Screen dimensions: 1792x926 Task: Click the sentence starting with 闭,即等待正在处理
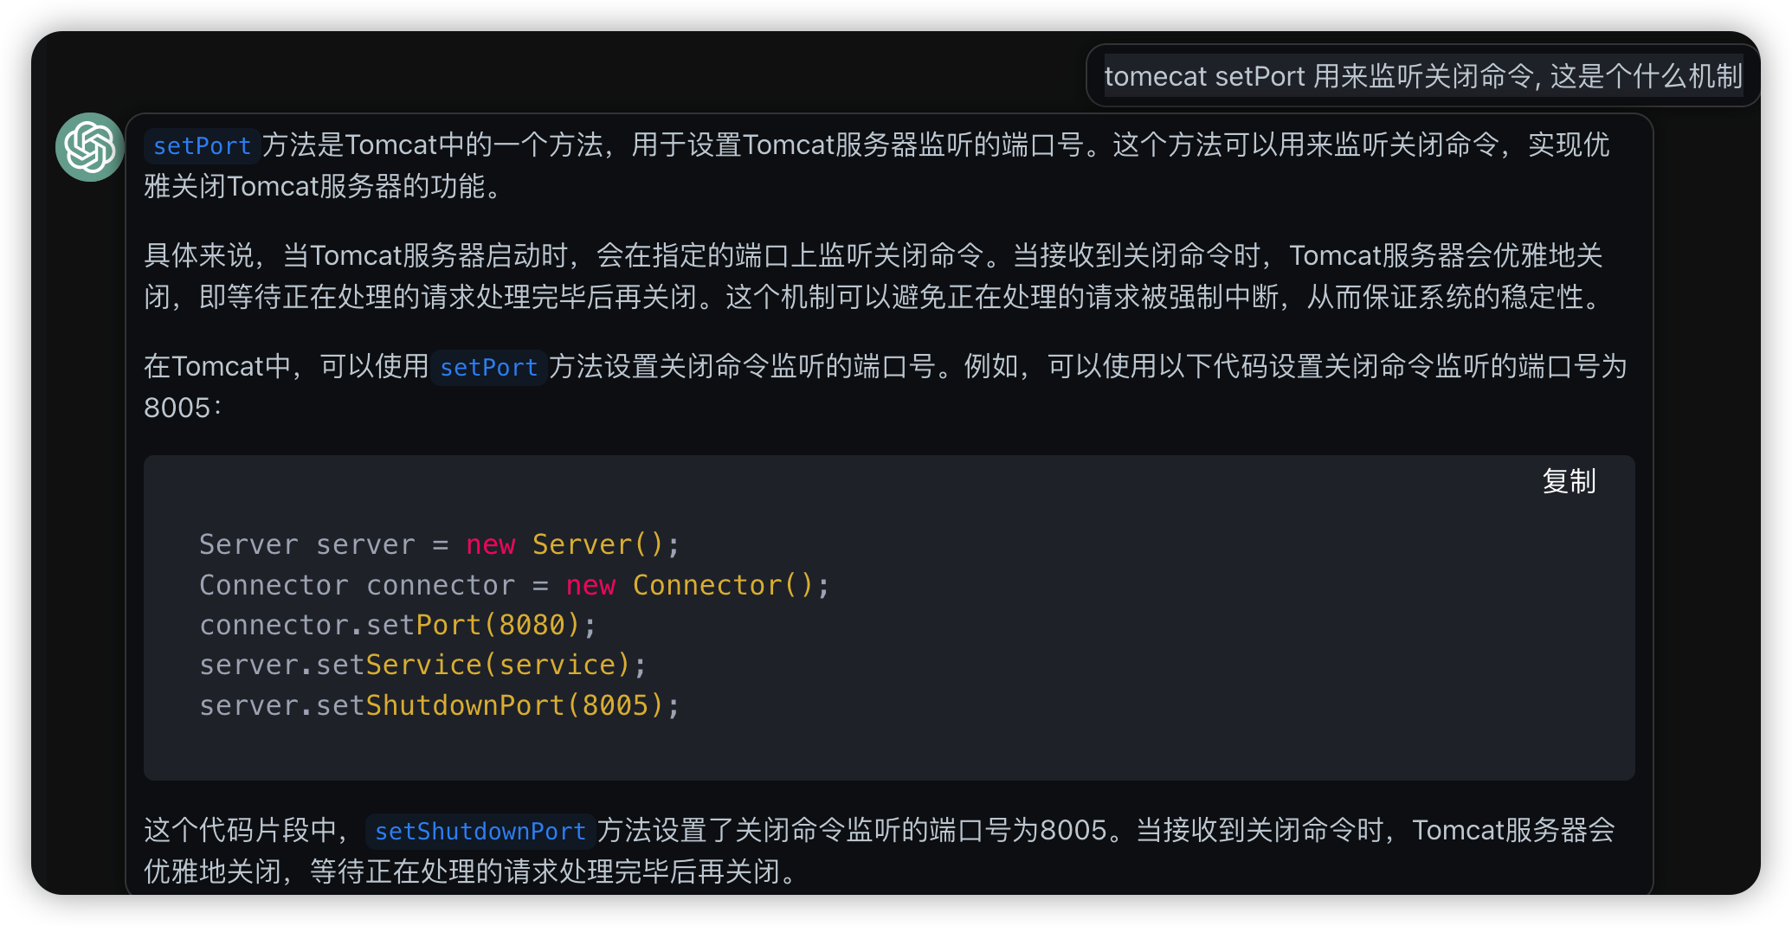[x=873, y=297]
